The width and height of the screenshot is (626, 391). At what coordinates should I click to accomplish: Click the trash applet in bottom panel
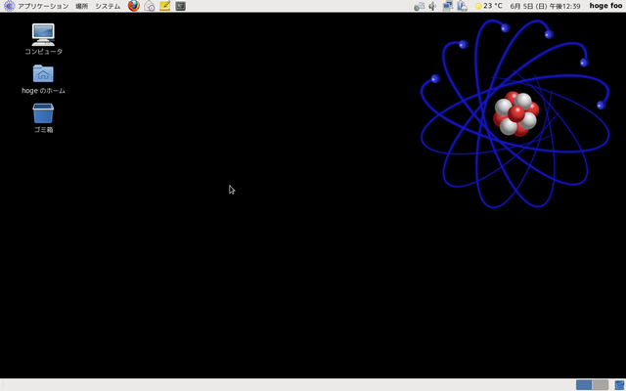[619, 385]
